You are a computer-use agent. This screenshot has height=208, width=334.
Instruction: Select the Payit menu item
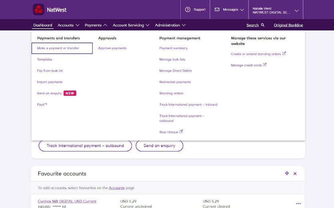[x=42, y=105]
